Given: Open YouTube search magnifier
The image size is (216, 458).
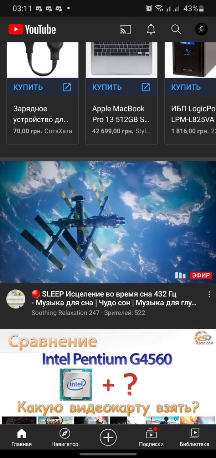Looking at the screenshot, I should click(176, 29).
